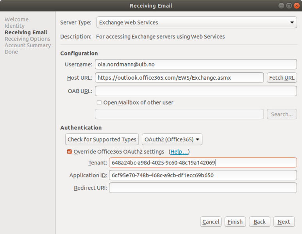302x234 pixels.
Task: Cancel the account setup
Action: coord(211,221)
